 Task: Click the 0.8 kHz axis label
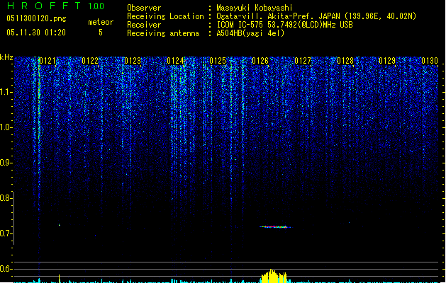(6, 198)
